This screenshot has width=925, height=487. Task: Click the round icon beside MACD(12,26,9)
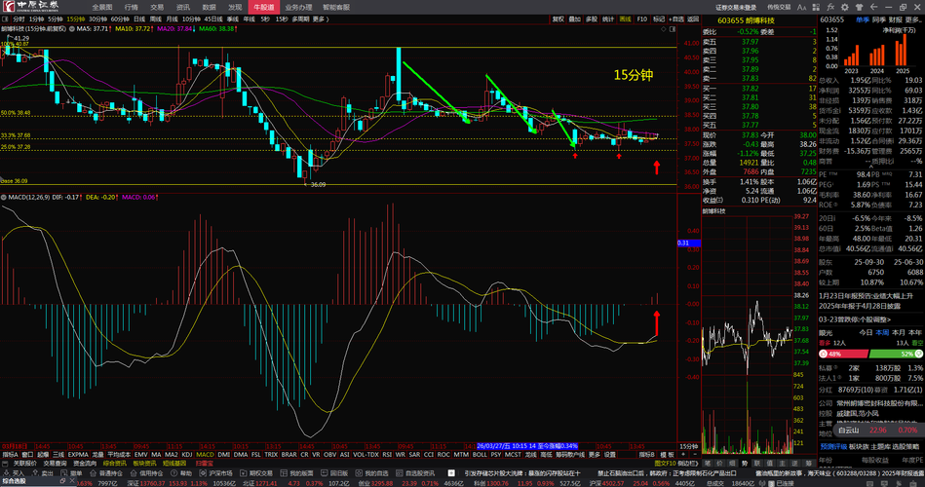click(4, 197)
